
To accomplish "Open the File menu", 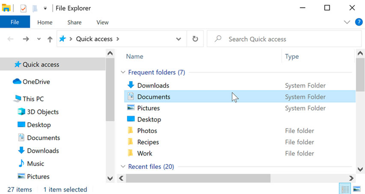I will click(x=15, y=22).
